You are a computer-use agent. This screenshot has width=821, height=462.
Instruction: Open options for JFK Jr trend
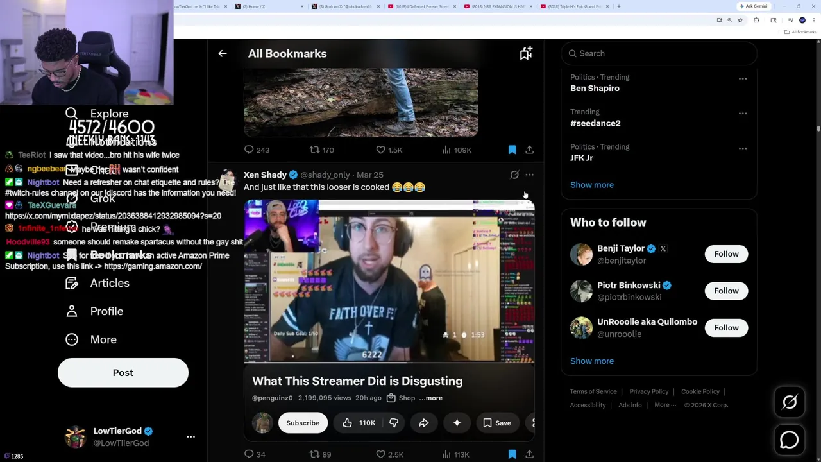tap(743, 148)
